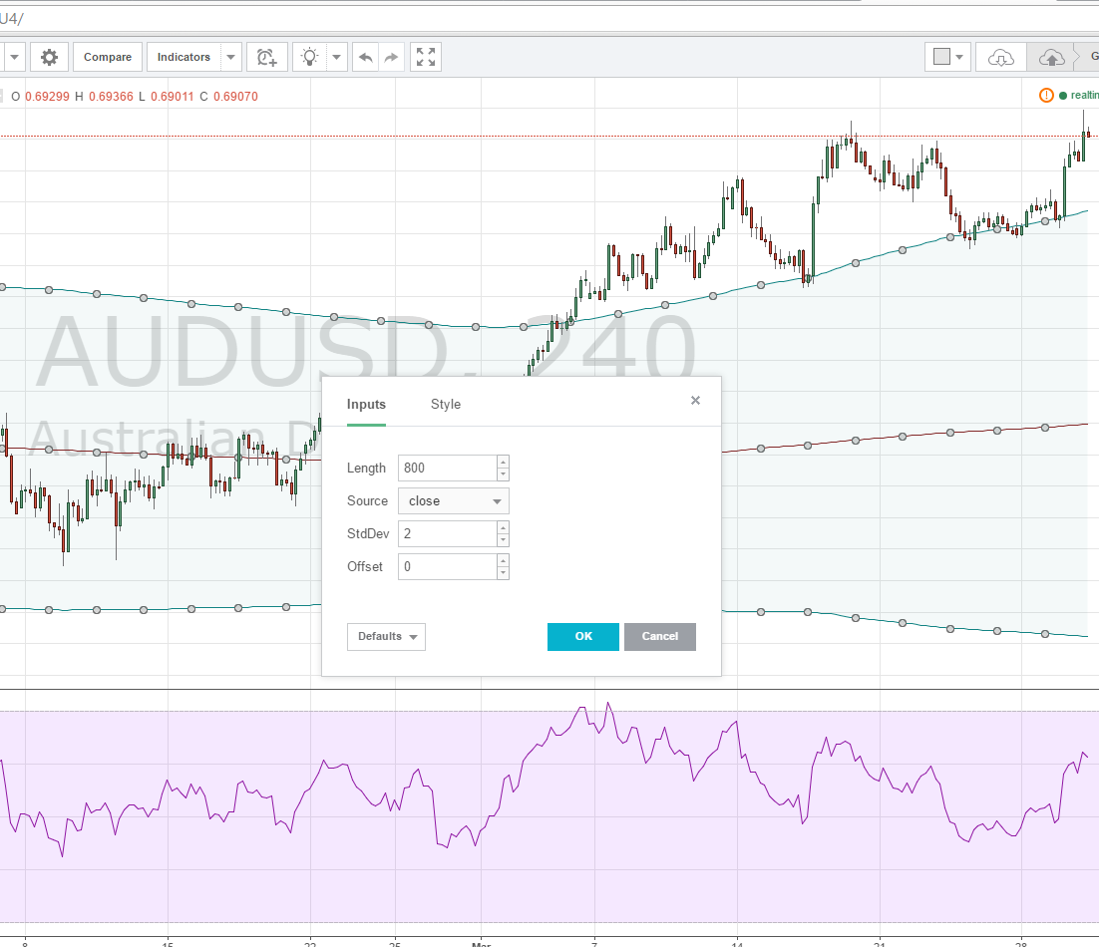Increase the Offset value with up arrow
Screen dimensions: 1099x947
click(x=503, y=560)
